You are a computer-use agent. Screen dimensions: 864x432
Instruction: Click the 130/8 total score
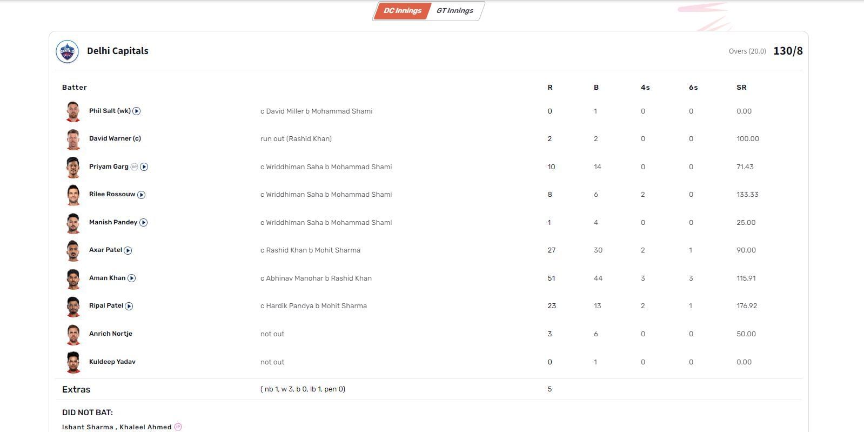(x=787, y=51)
